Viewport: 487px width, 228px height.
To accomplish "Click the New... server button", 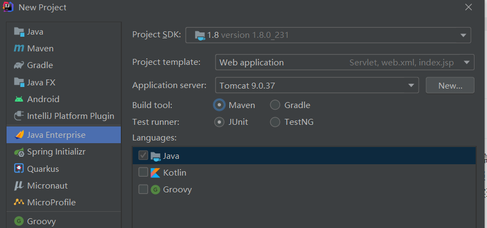I will [450, 85].
